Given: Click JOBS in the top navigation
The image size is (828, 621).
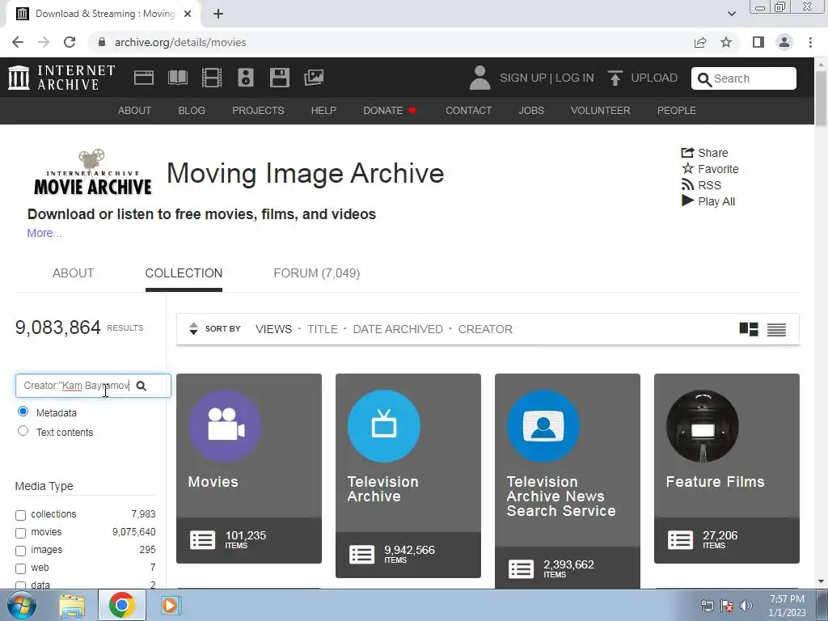Looking at the screenshot, I should point(531,110).
